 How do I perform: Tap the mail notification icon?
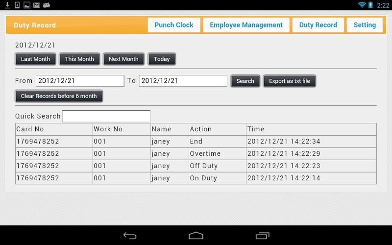pos(37,5)
